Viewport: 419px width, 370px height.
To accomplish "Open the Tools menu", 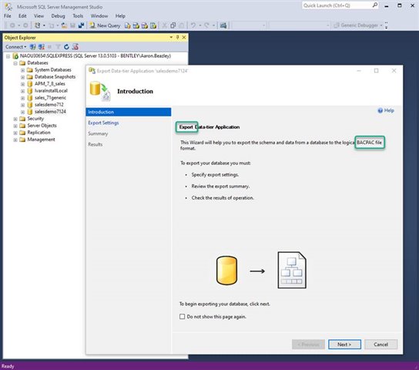I will click(78, 15).
